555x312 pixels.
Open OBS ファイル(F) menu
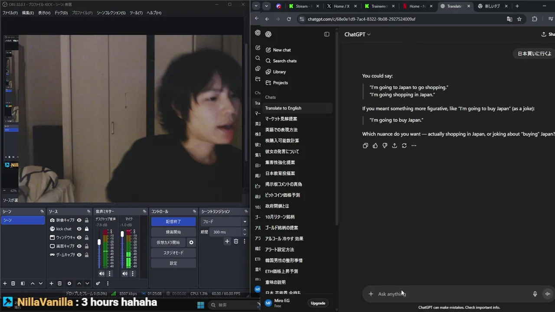click(10, 13)
